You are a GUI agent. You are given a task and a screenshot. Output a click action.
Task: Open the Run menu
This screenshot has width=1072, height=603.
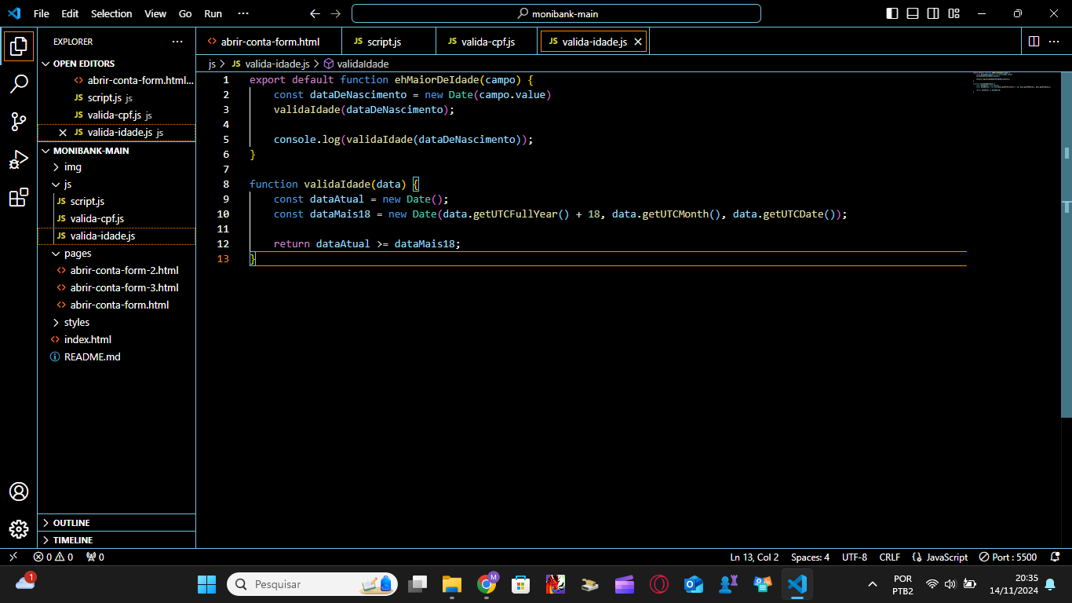[213, 13]
